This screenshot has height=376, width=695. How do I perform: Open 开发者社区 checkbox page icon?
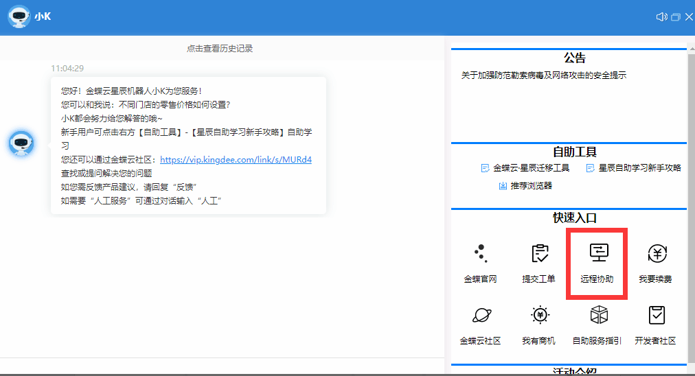(657, 315)
